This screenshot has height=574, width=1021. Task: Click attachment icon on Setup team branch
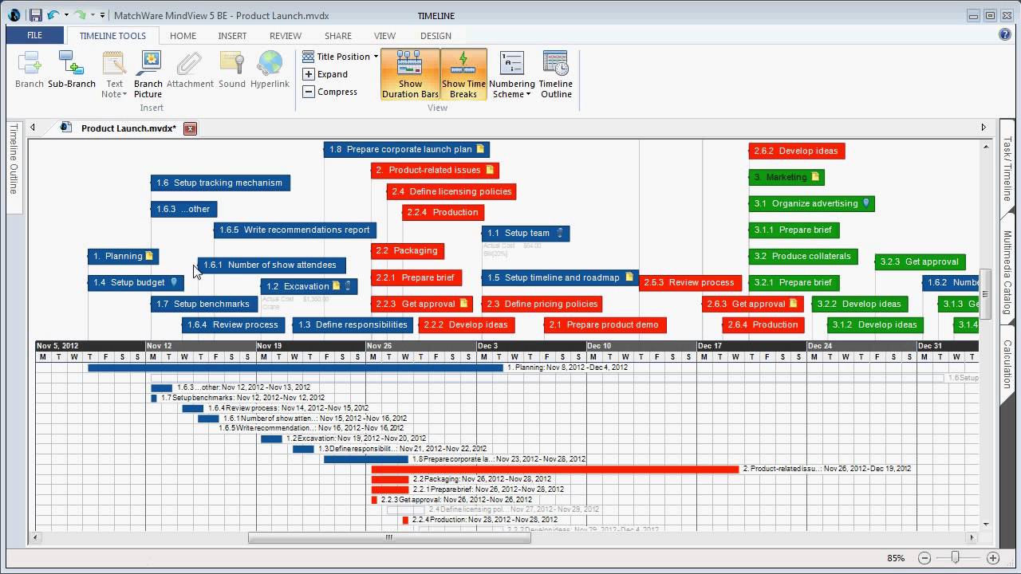tap(559, 233)
